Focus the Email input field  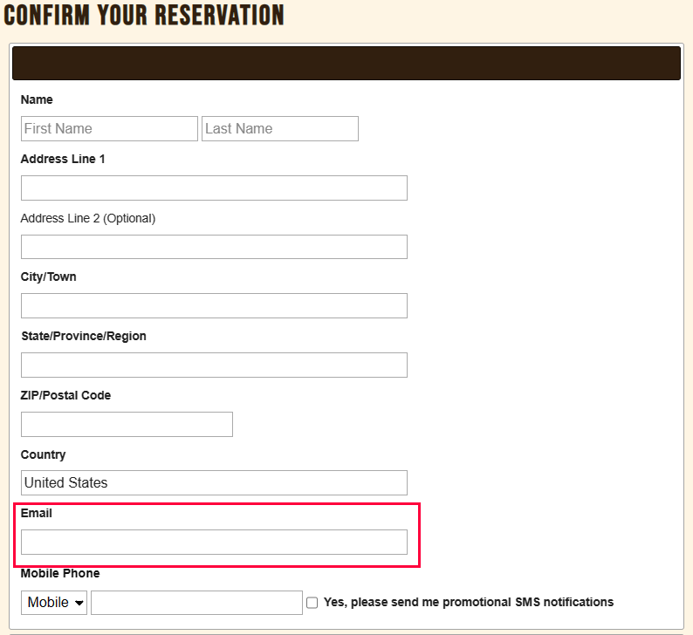[214, 542]
